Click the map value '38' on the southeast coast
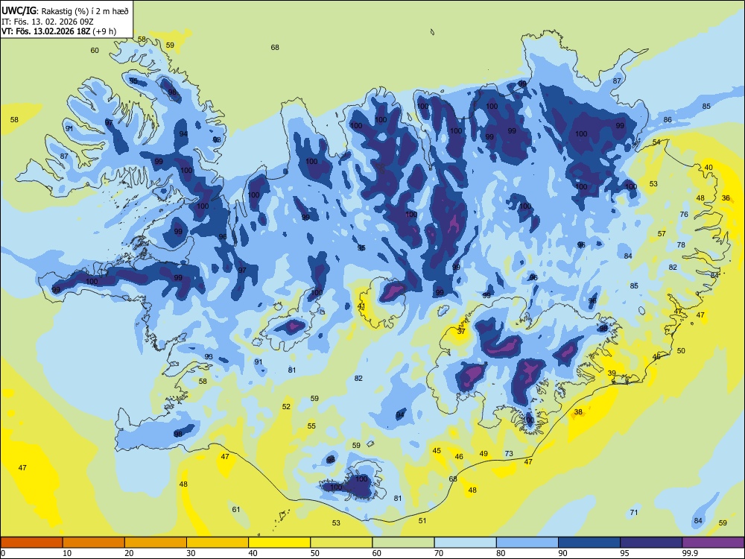Image resolution: width=745 pixels, height=559 pixels. click(x=578, y=411)
